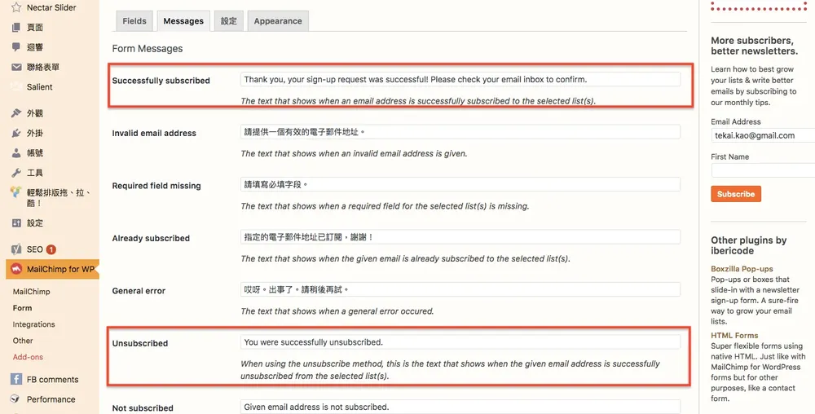815x414 pixels.
Task: Click the 聯絡表單 envelope icon
Action: tap(16, 67)
